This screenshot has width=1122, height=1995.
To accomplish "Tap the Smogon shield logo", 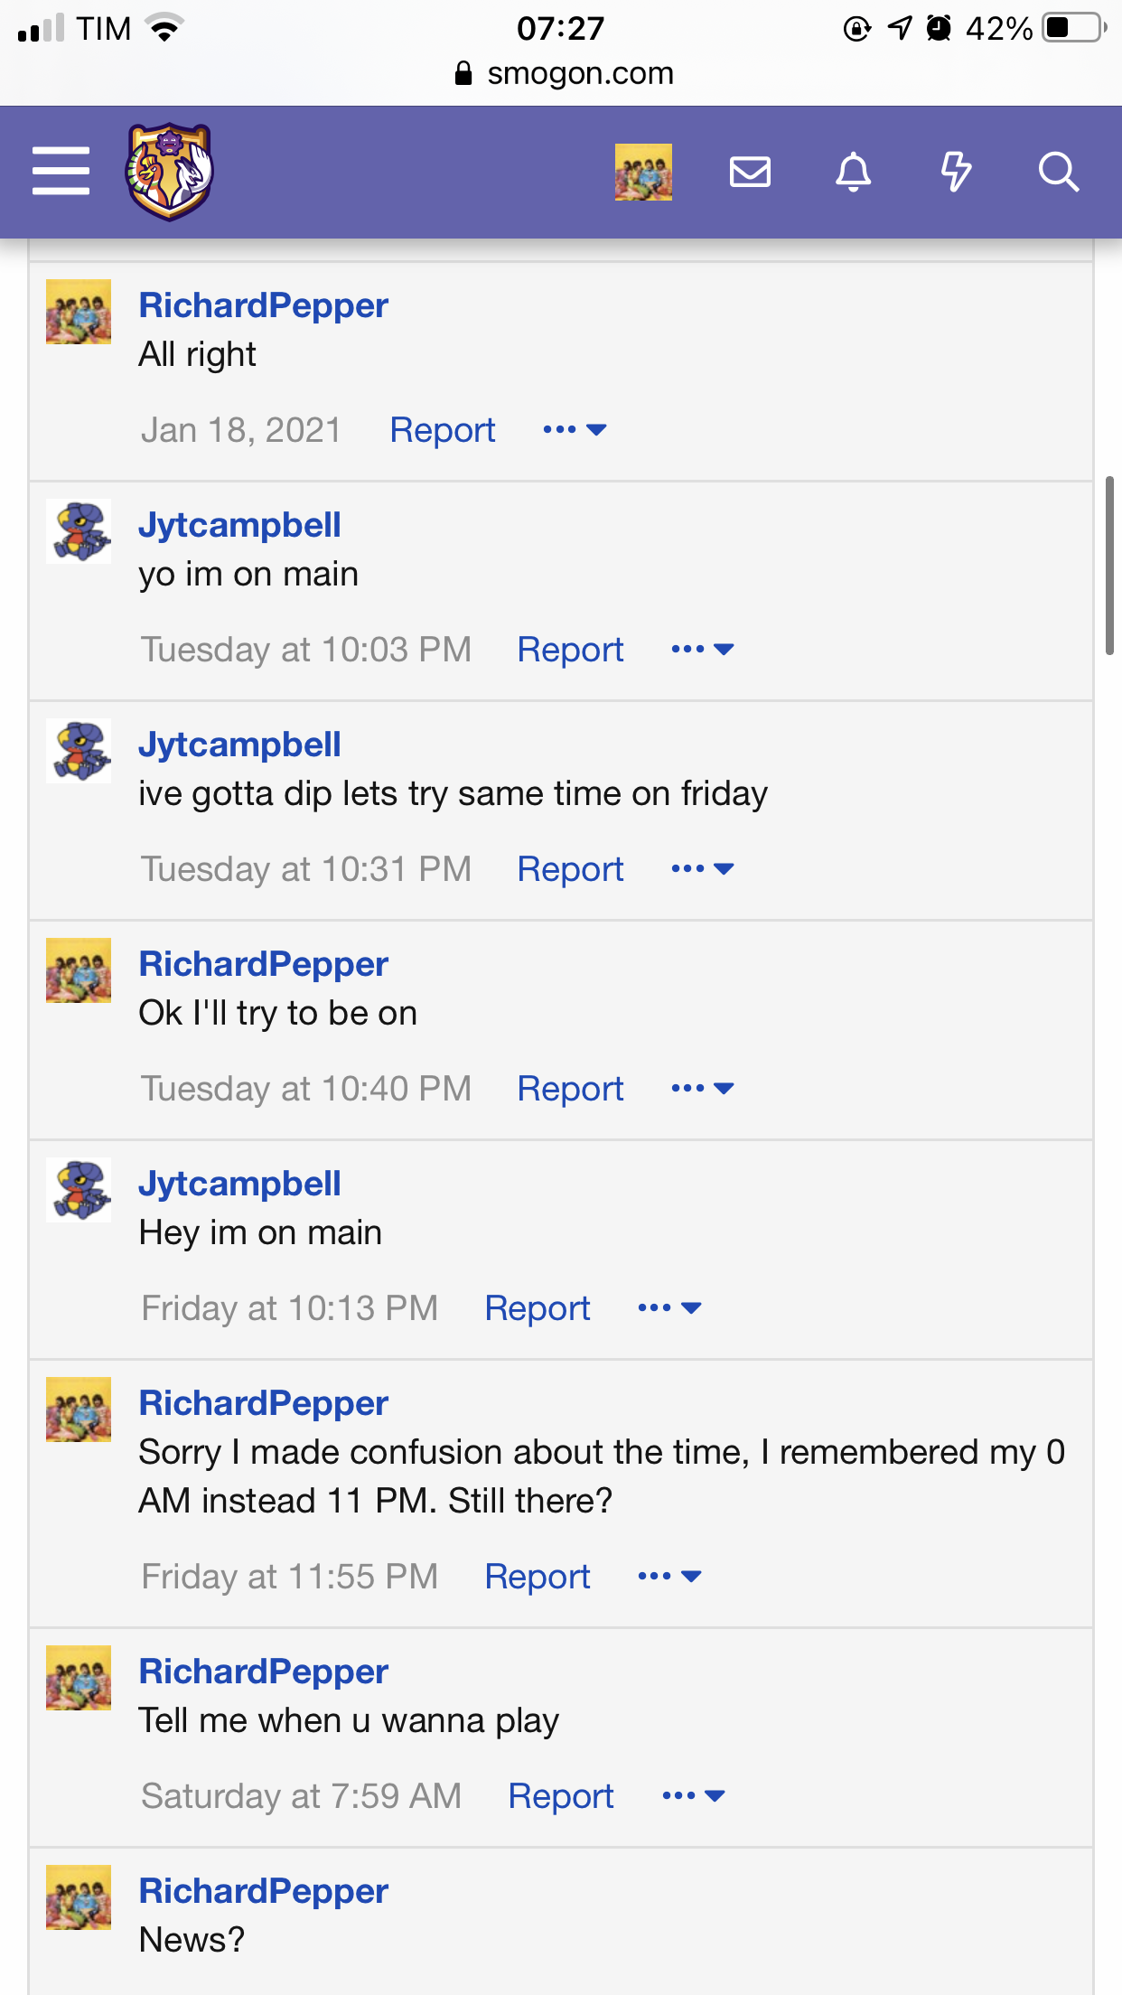I will point(170,172).
